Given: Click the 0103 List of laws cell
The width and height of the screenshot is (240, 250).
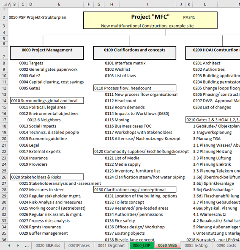Looking at the screenshot, I should tap(120, 75).
